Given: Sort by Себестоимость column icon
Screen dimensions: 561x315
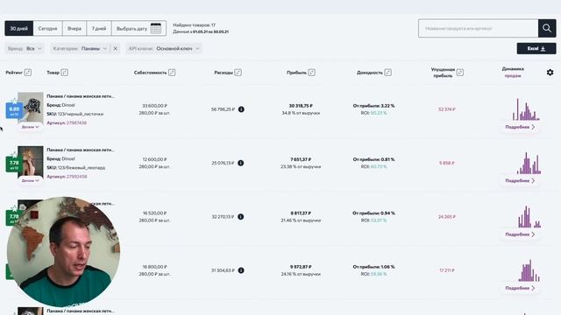Looking at the screenshot, I should [172, 73].
